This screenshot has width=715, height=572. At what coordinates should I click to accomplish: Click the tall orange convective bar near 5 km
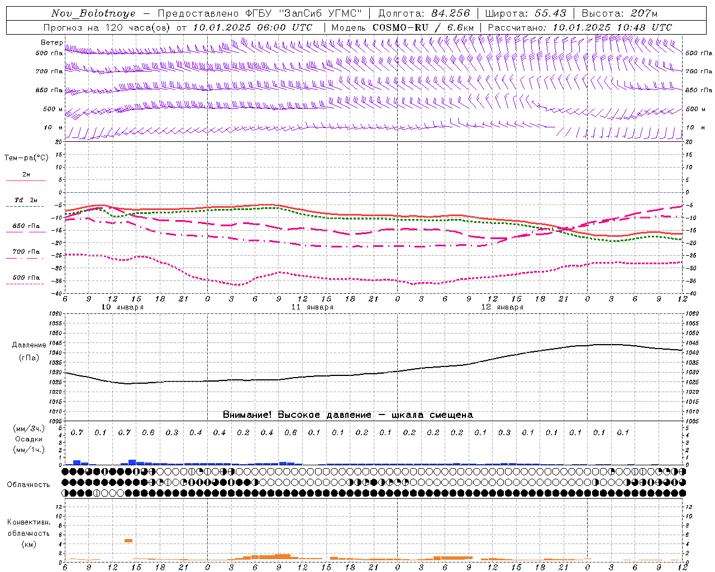[x=128, y=540]
